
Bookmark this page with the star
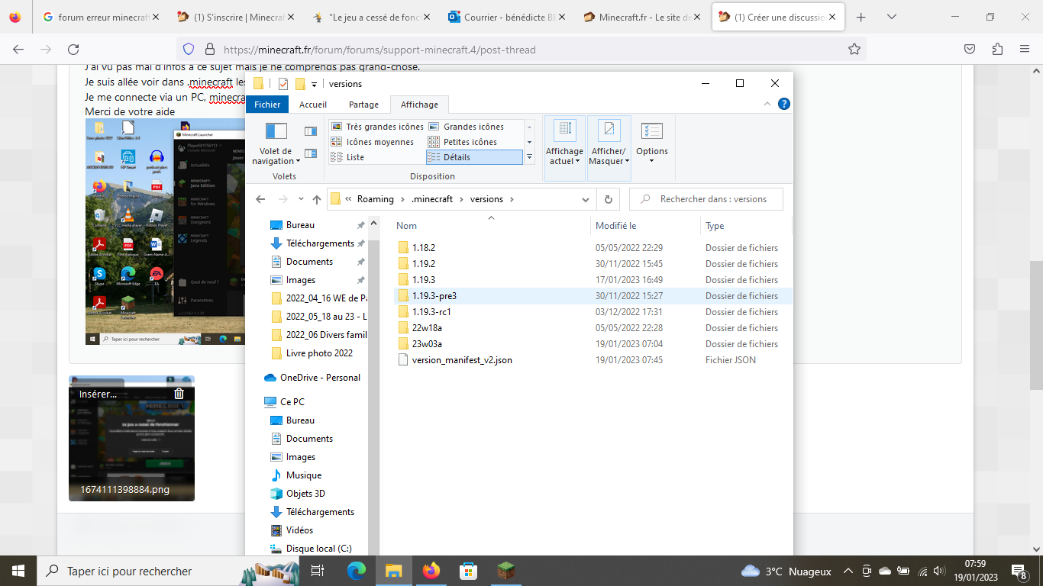point(854,50)
